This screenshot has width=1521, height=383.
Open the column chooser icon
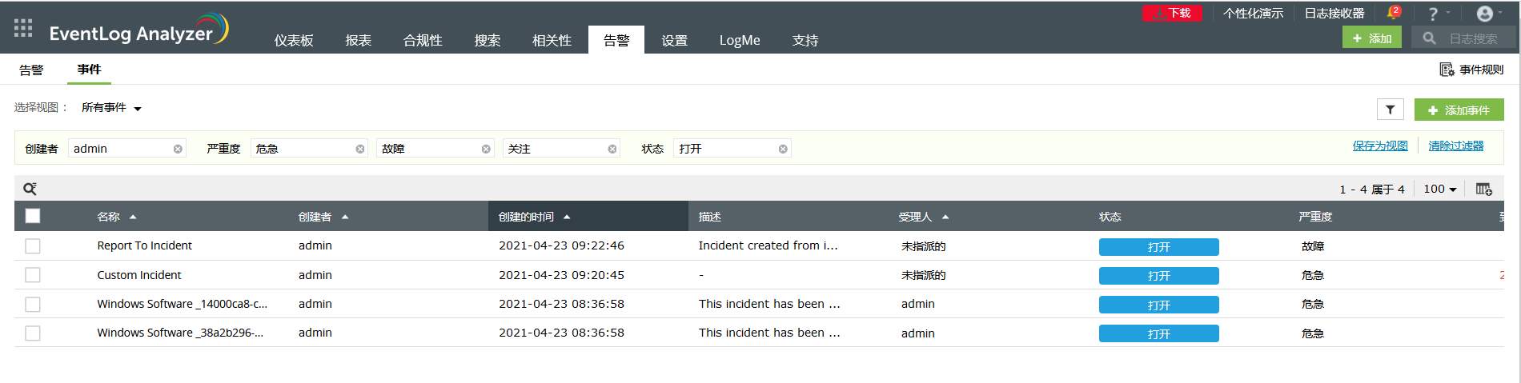coord(1483,189)
